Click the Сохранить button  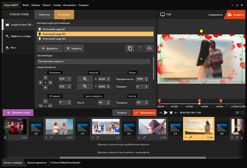tap(215, 15)
